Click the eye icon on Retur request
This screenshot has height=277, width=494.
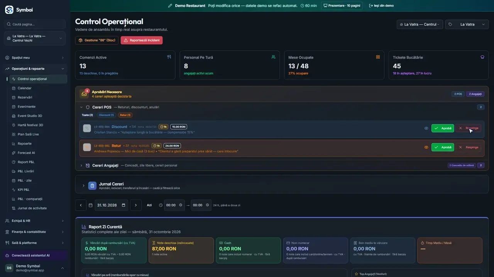click(x=426, y=147)
